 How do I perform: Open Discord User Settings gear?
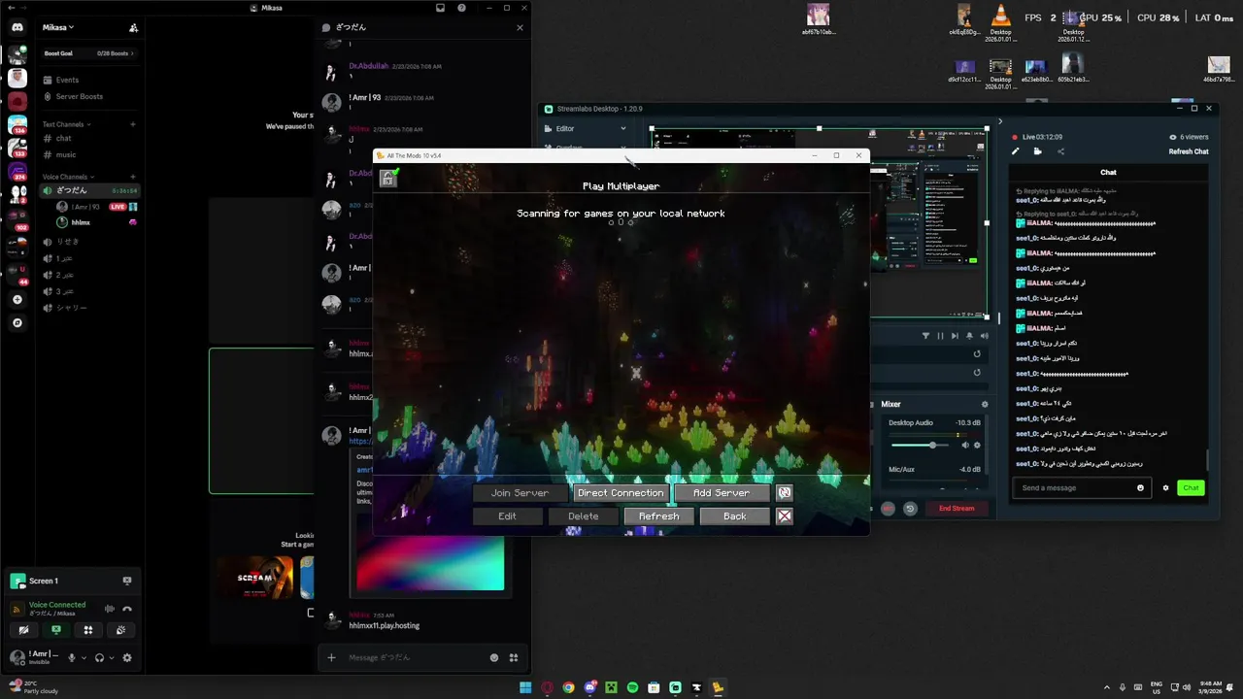click(x=126, y=657)
